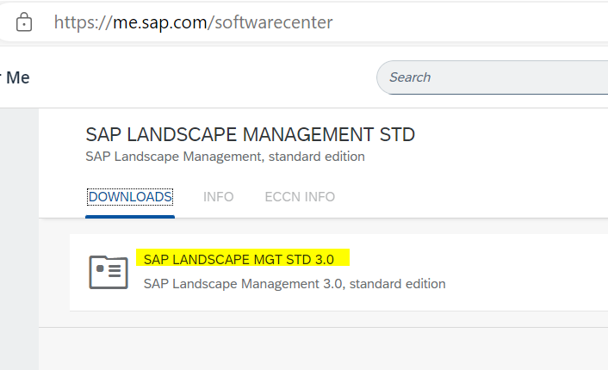Image resolution: width=608 pixels, height=370 pixels.
Task: Open SAP LANDSCAPE MGT STD 3.0 link
Action: [239, 259]
